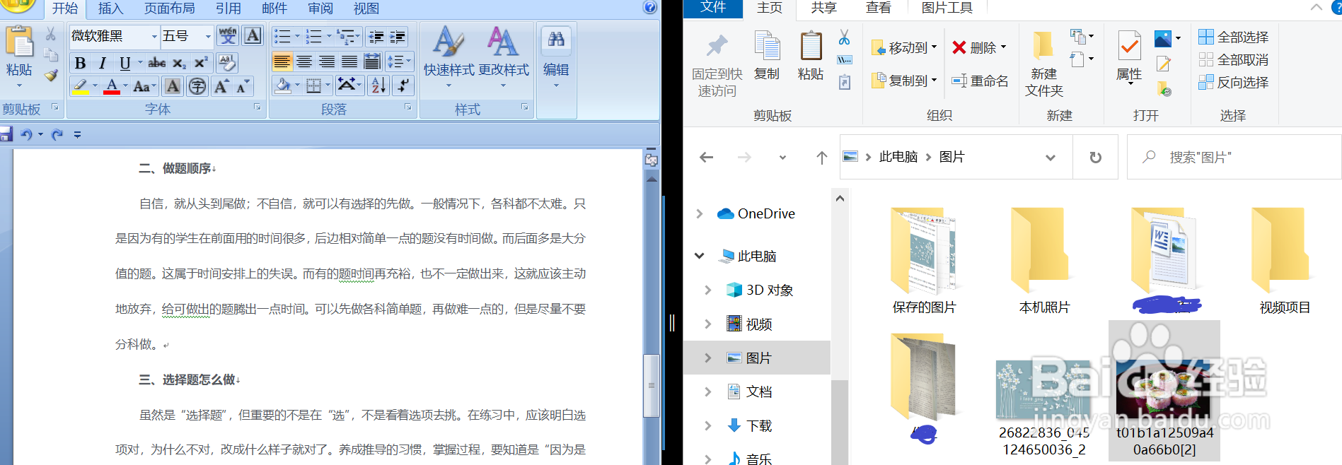1342x465 pixels.
Task: Collapse the 此电脑 tree node
Action: point(700,256)
